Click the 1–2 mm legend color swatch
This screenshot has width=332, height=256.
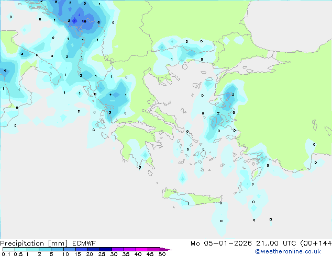click(33, 249)
